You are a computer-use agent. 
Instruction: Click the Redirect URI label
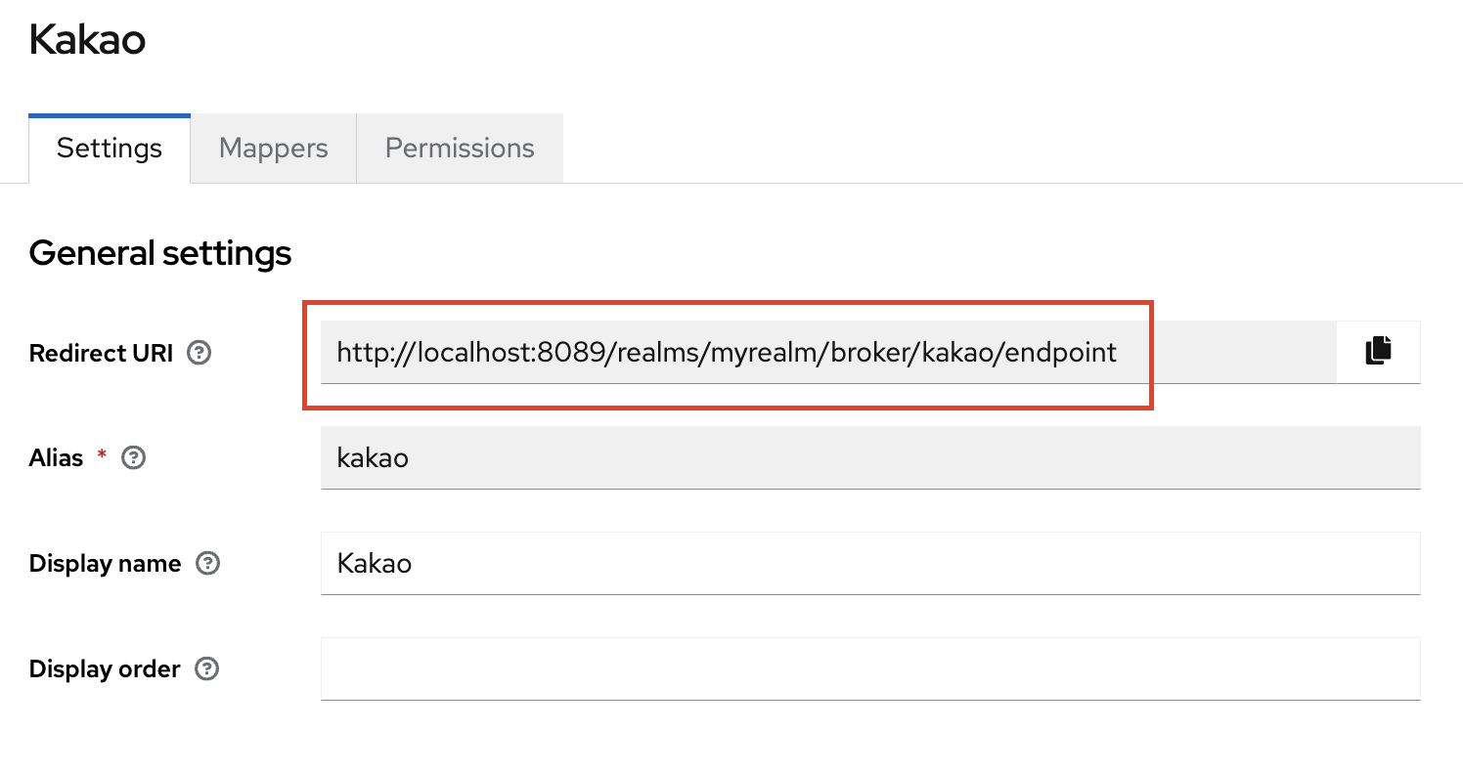tap(101, 353)
